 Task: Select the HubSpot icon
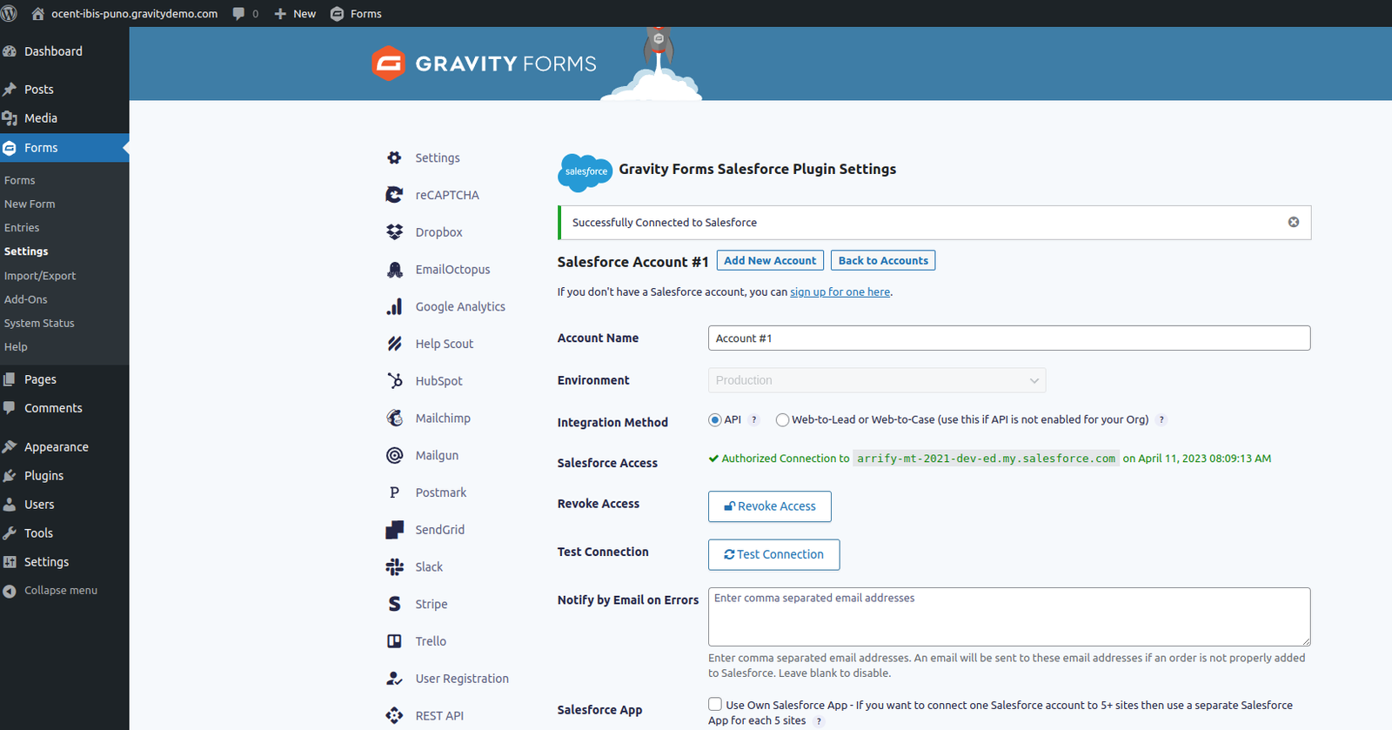coord(394,381)
